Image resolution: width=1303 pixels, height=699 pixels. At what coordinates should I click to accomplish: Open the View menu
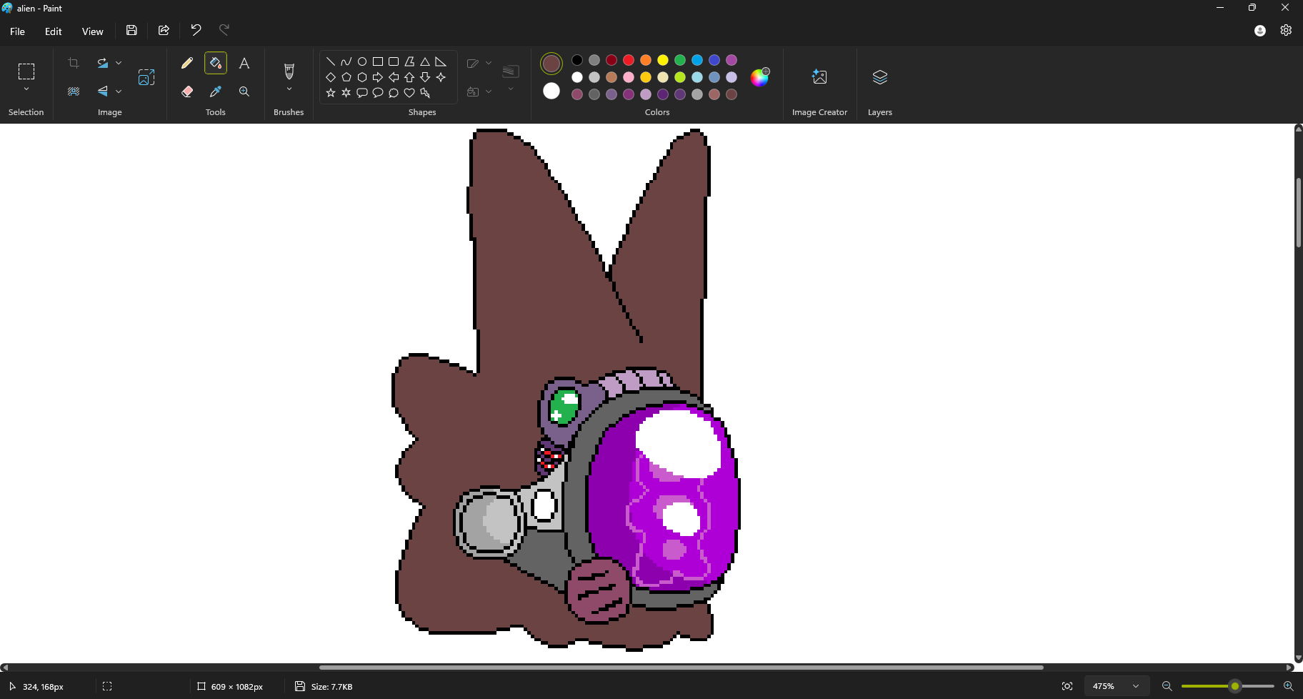[92, 31]
